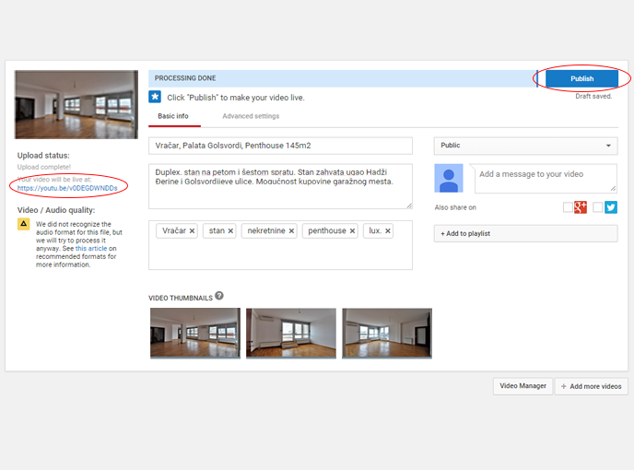The height and width of the screenshot is (470, 634).
Task: Open the youtu.be video link
Action: tap(67, 188)
